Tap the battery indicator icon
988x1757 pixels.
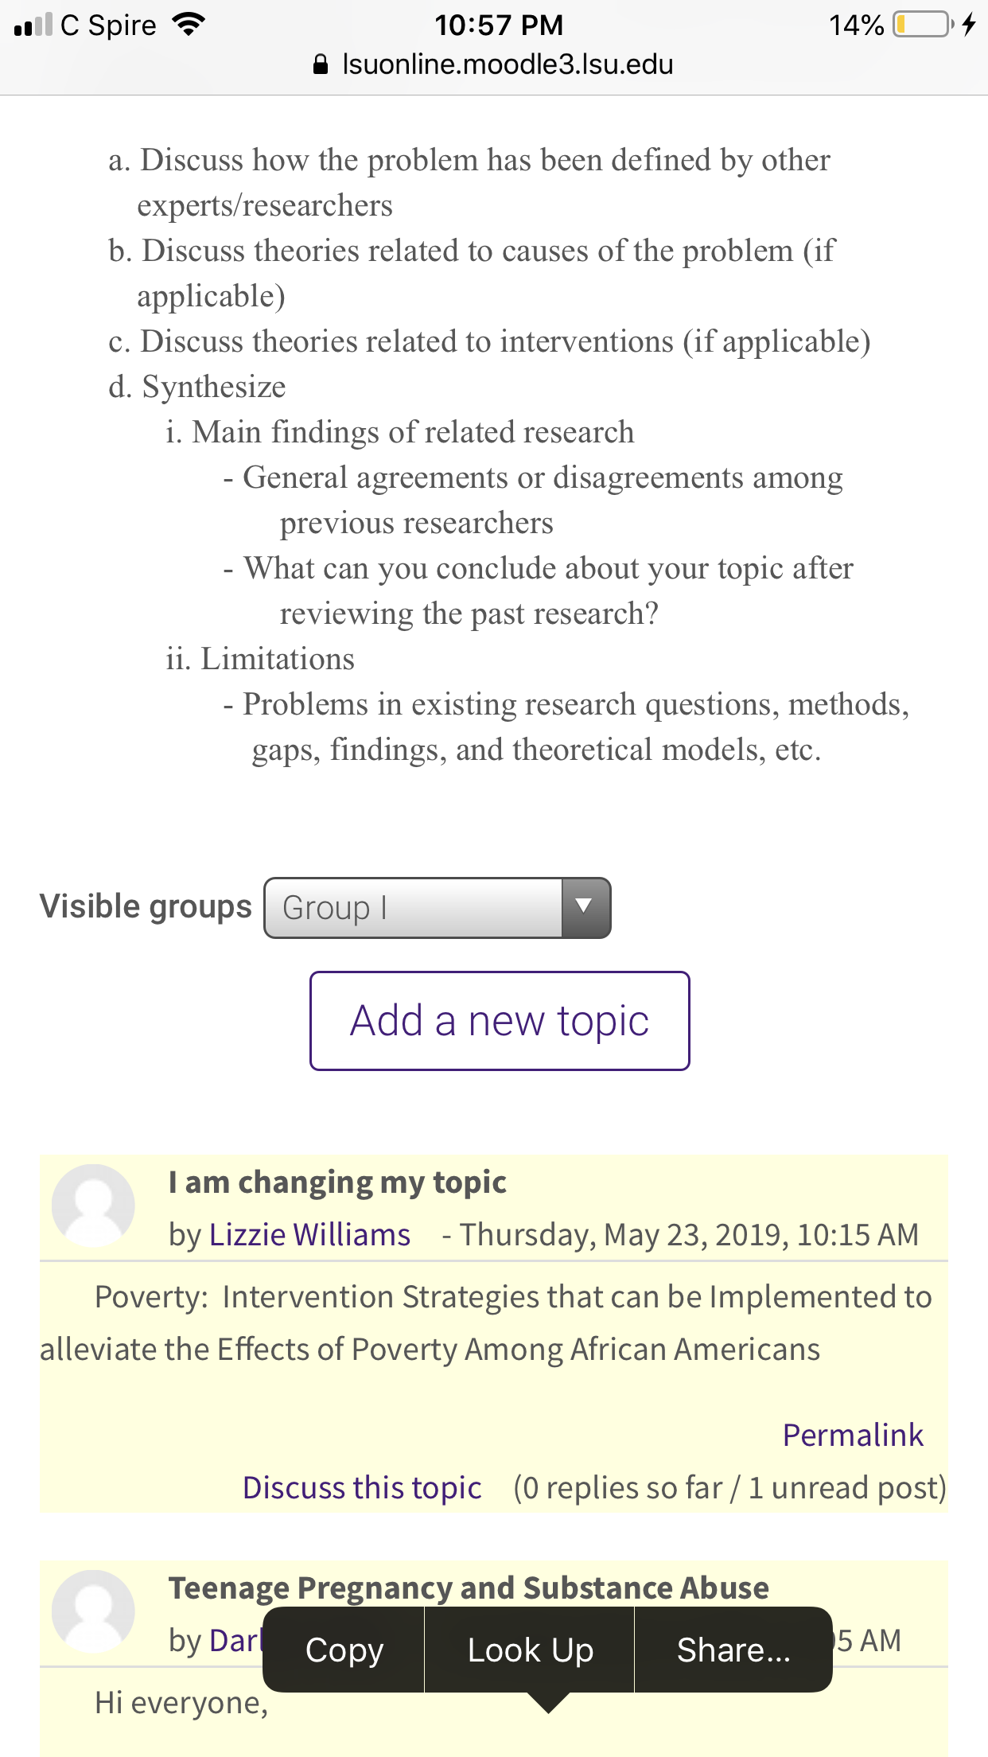(x=923, y=25)
